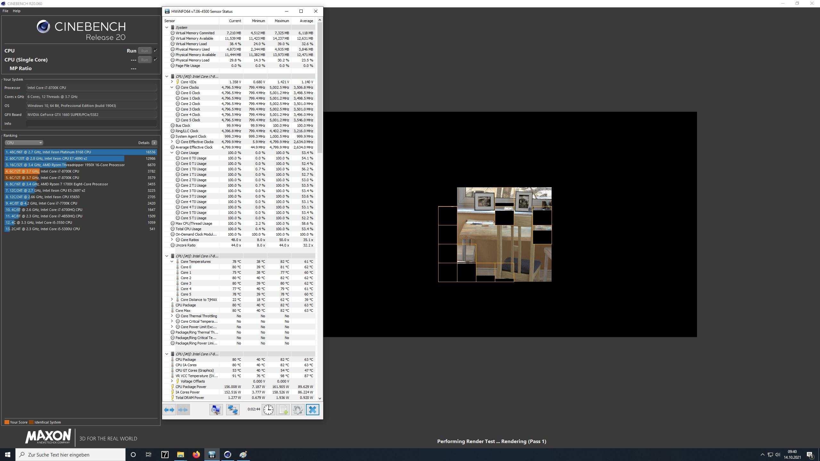
Task: Toggle the CPU test checkbox
Action: [x=155, y=51]
